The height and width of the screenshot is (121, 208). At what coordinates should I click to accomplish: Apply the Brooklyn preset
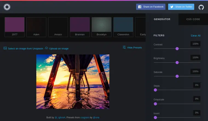[102, 27]
